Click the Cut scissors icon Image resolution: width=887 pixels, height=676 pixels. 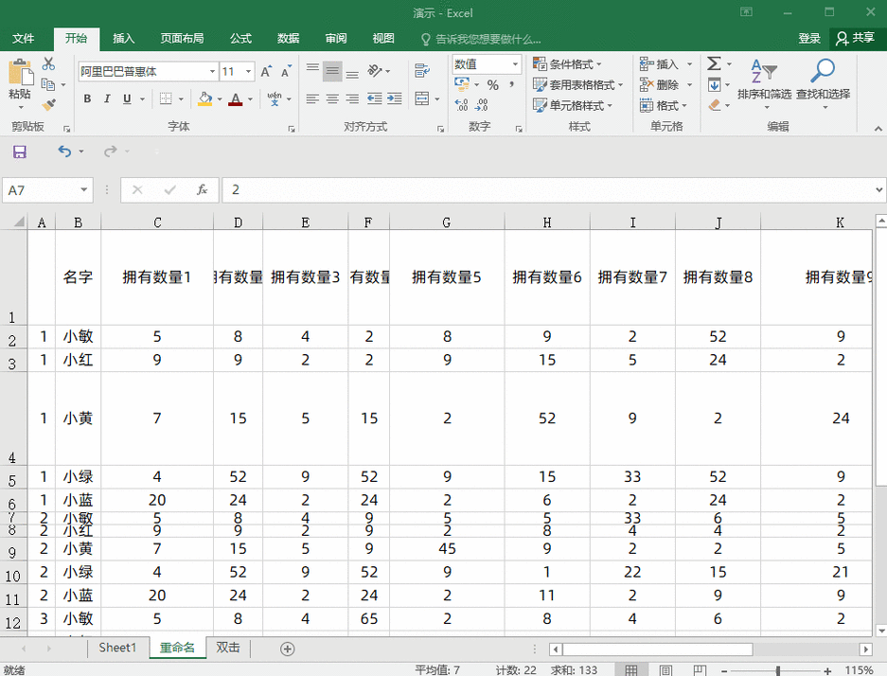(x=48, y=64)
